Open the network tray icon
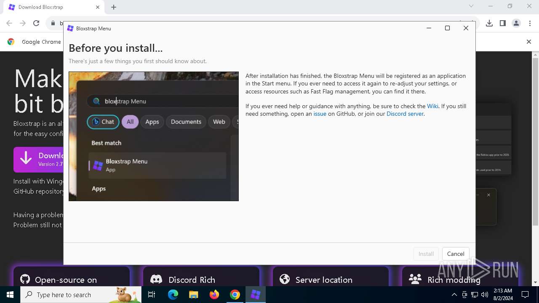 pyautogui.click(x=475, y=295)
